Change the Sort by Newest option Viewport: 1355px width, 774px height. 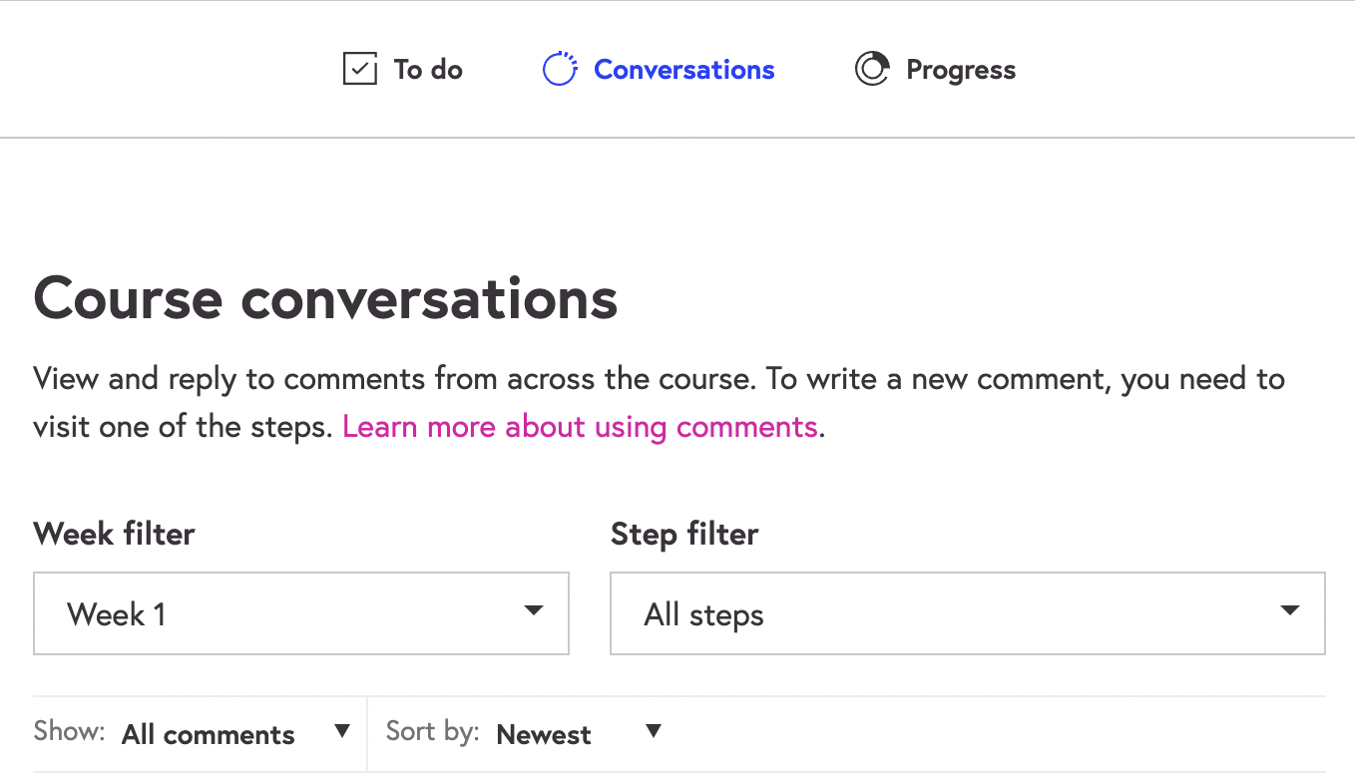click(x=544, y=735)
